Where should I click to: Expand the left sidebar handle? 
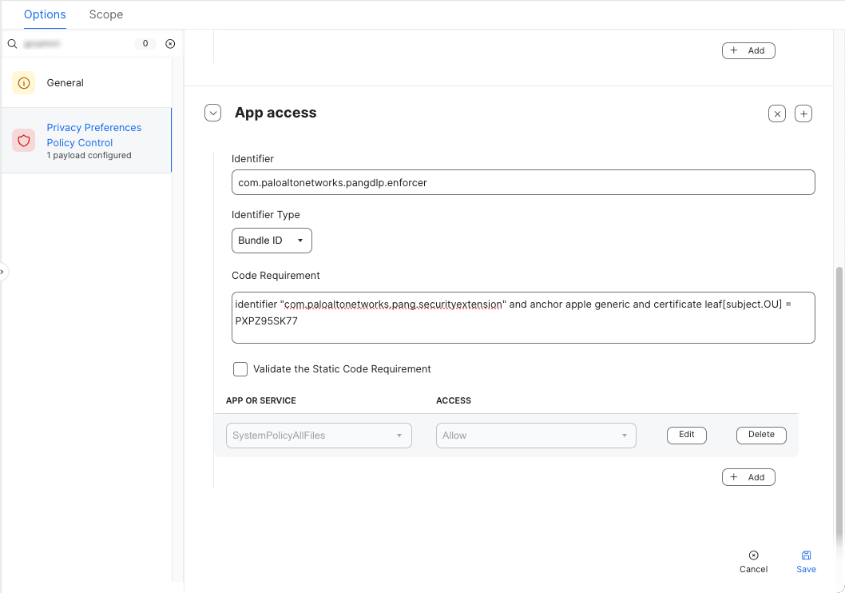tap(3, 272)
